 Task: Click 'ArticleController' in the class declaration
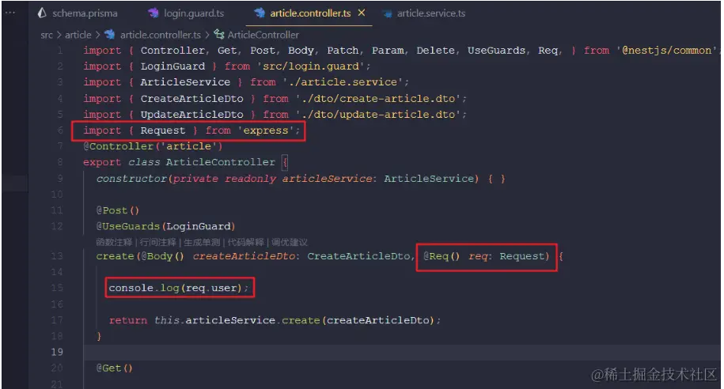(x=220, y=162)
